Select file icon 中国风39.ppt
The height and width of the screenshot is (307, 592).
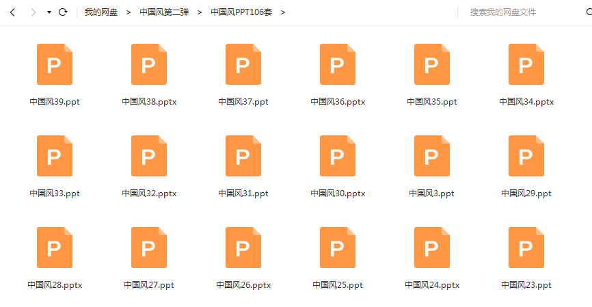pos(55,64)
